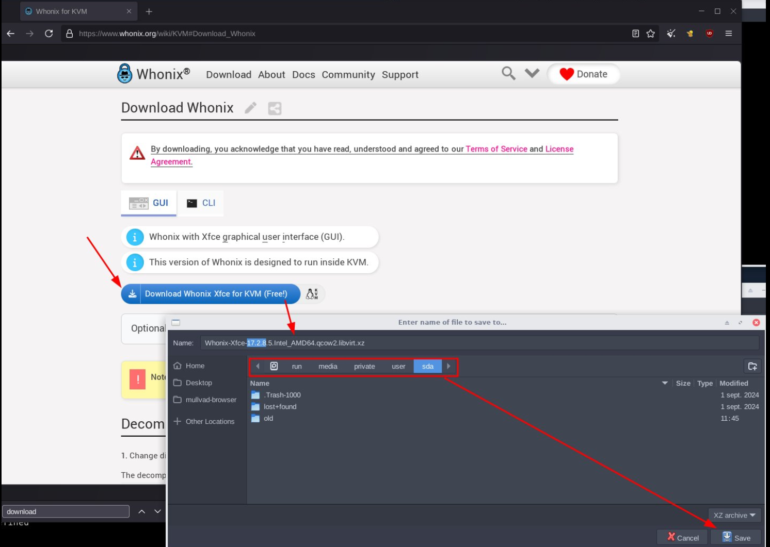
Task: Open the uBlock Origin extension icon
Action: click(710, 34)
